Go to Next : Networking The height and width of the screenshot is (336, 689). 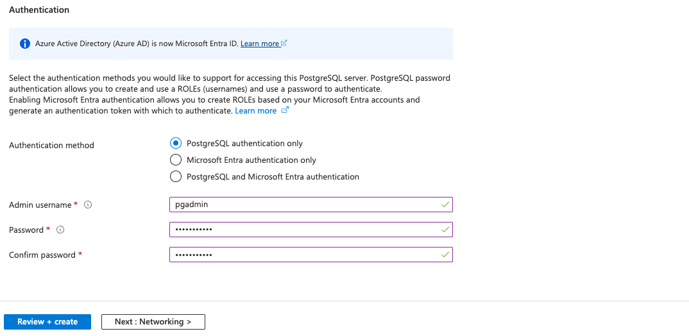pos(153,322)
